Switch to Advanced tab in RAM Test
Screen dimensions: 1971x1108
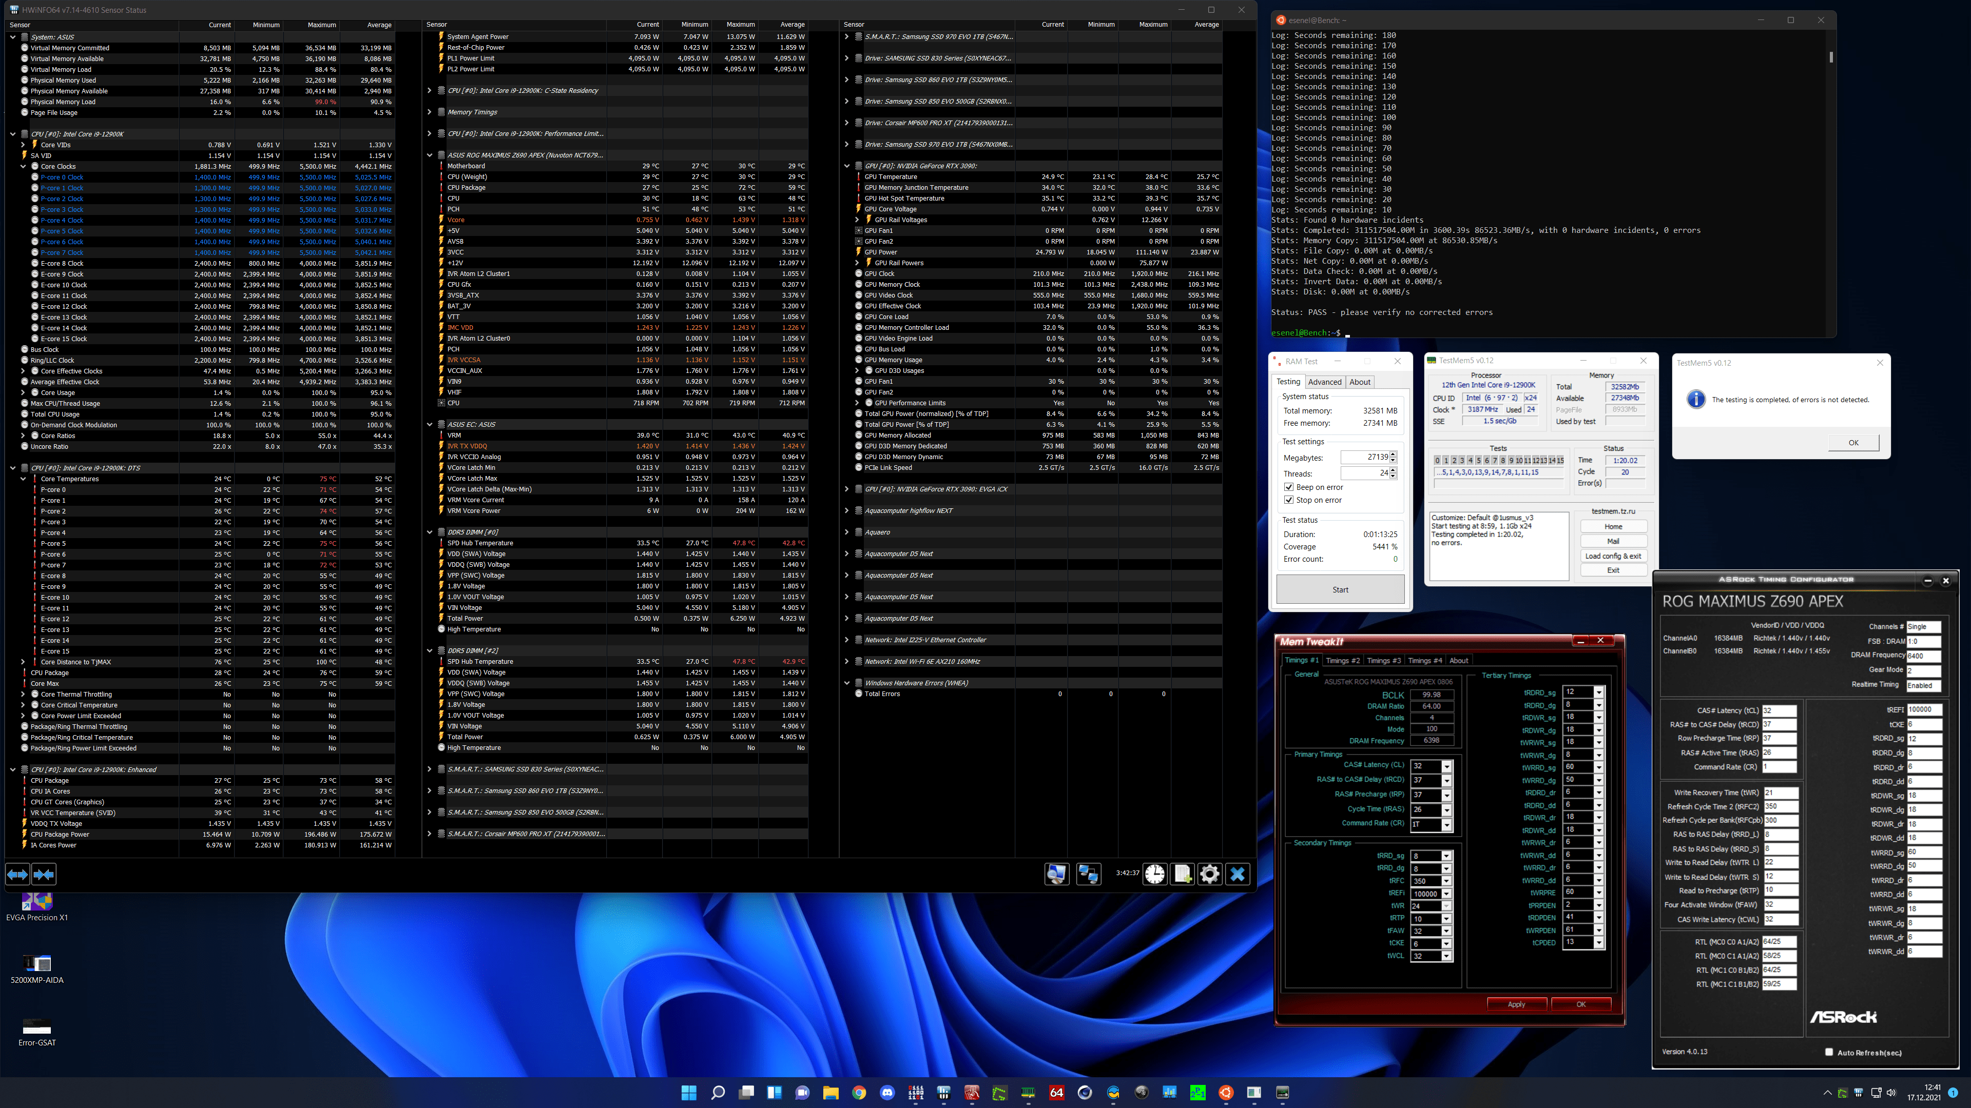pos(1324,382)
